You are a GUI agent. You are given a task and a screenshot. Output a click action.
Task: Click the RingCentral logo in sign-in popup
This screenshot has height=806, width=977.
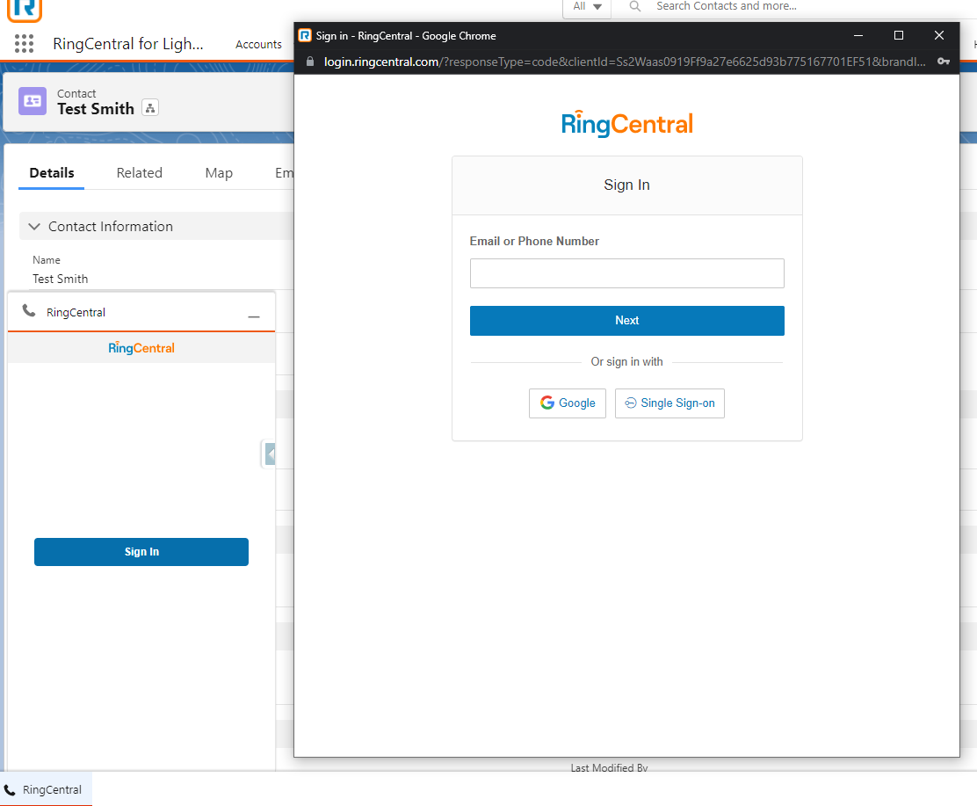[626, 123]
